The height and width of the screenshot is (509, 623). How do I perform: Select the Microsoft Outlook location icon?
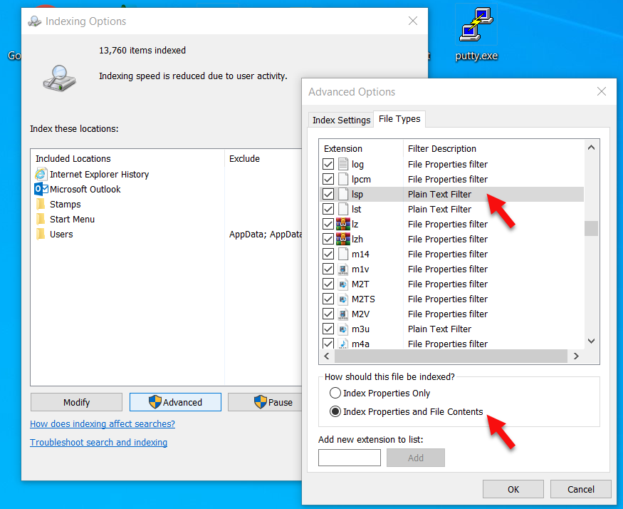click(41, 189)
